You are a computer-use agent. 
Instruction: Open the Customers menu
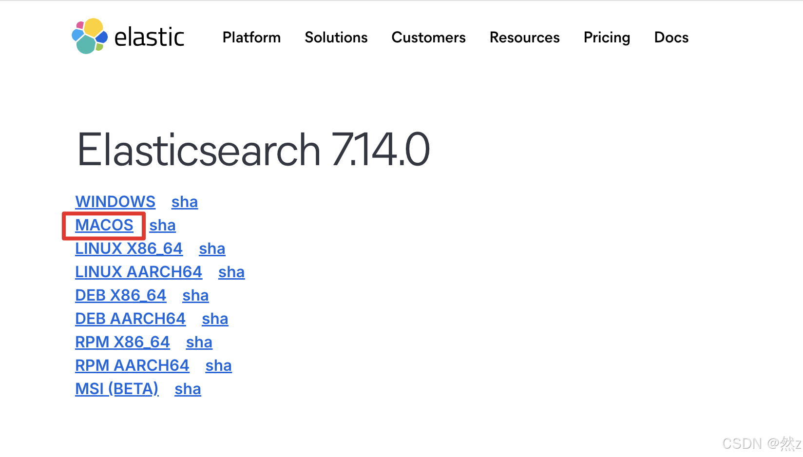tap(429, 38)
